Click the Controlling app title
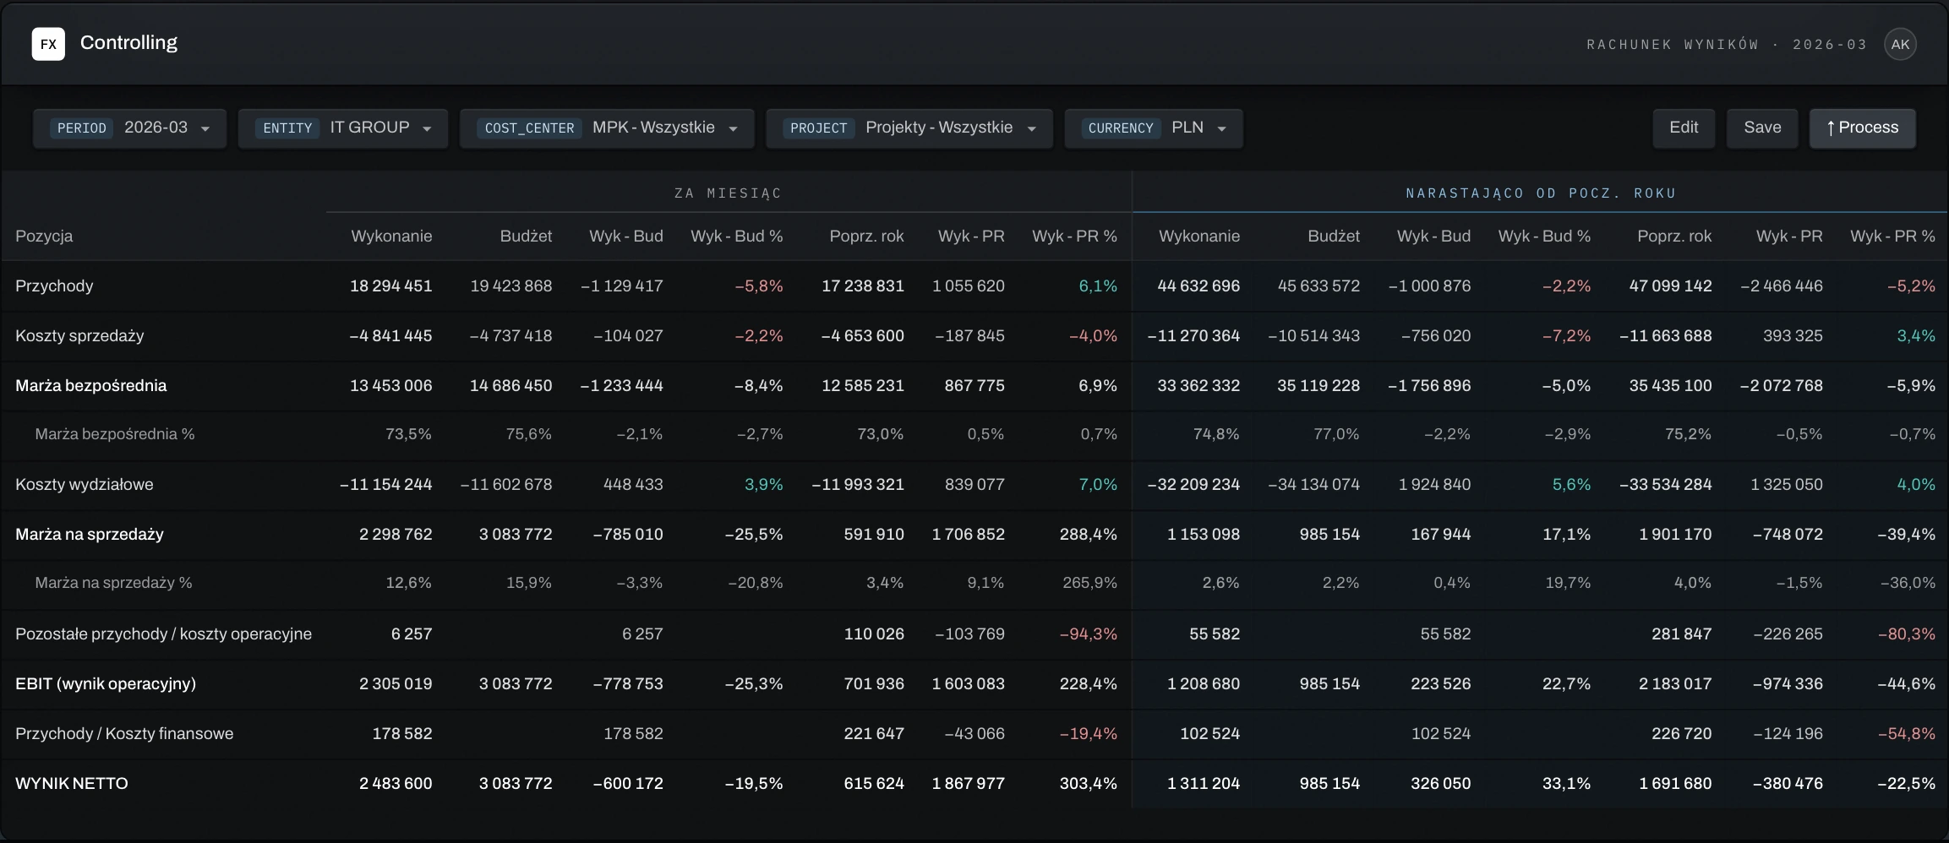The width and height of the screenshot is (1949, 843). (x=128, y=43)
